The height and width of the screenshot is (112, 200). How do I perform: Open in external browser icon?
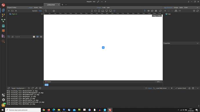point(152,11)
